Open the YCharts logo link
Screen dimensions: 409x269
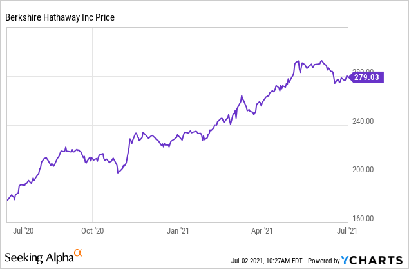[375, 260]
